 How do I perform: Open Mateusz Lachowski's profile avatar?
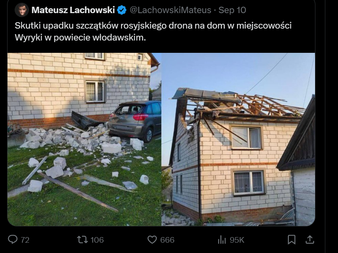(x=22, y=10)
